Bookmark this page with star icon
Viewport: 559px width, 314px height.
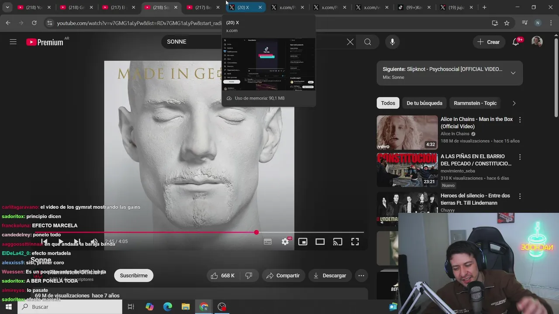507,23
